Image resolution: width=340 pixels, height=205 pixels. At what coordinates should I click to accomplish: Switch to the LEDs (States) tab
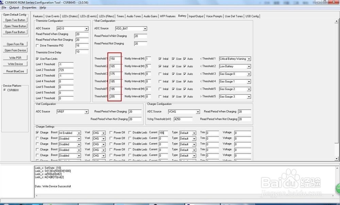pyautogui.click(x=70, y=16)
